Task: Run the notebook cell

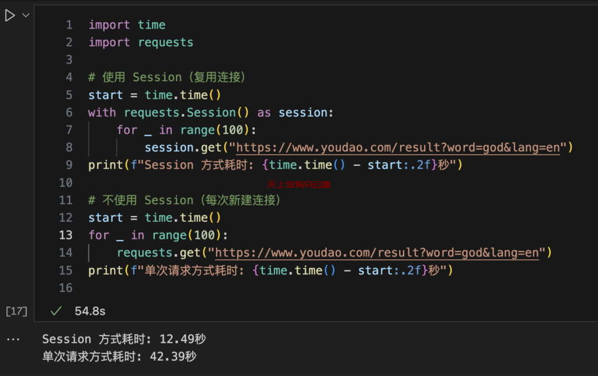Action: [x=10, y=16]
